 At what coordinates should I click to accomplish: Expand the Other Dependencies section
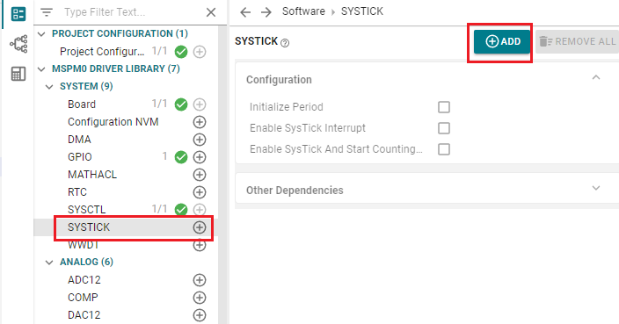coord(596,188)
